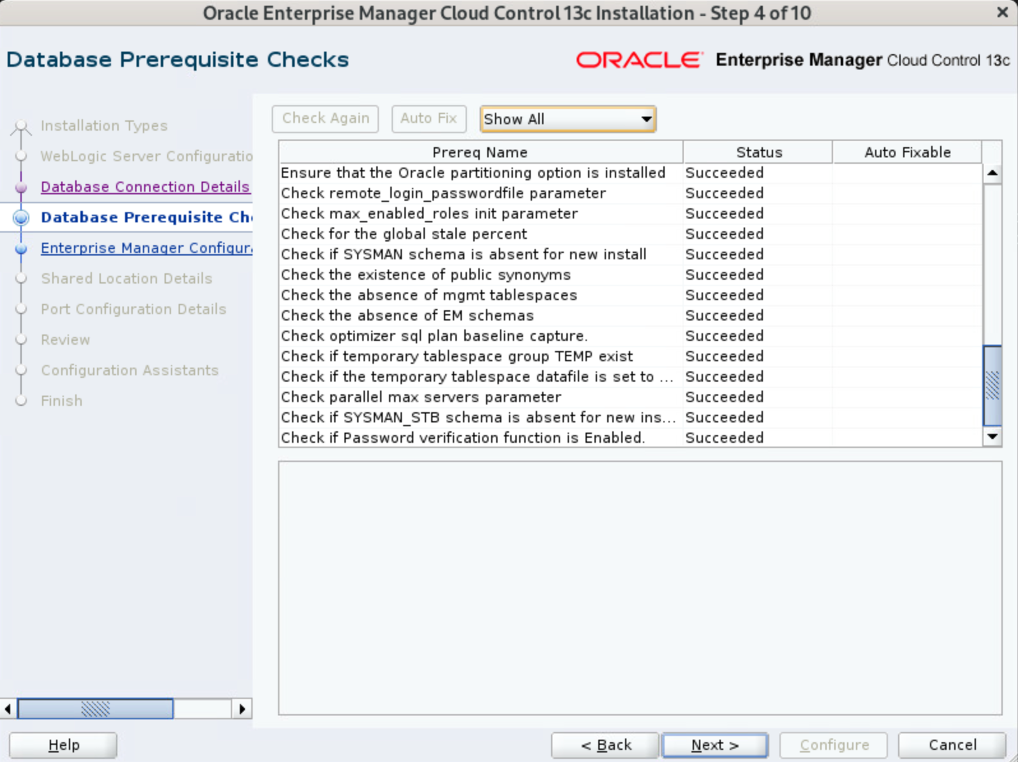Select the max_enabled_roles init parameter row
1018x762 pixels.
coord(630,213)
